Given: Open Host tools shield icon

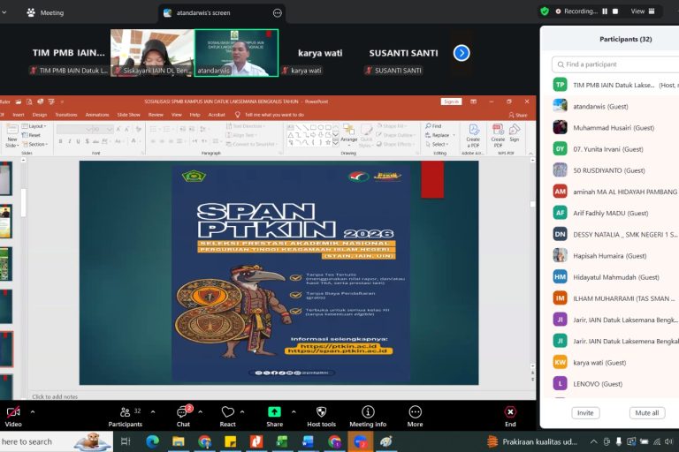Looking at the screenshot, I should (321, 412).
